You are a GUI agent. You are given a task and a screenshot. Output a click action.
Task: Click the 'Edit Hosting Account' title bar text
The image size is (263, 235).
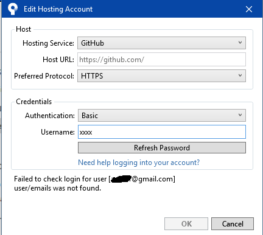pyautogui.click(x=58, y=9)
